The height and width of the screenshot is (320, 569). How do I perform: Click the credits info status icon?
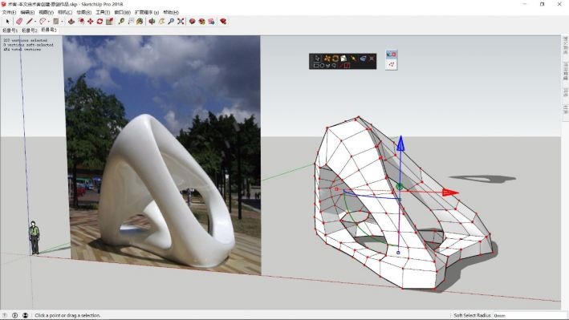(x=15, y=315)
